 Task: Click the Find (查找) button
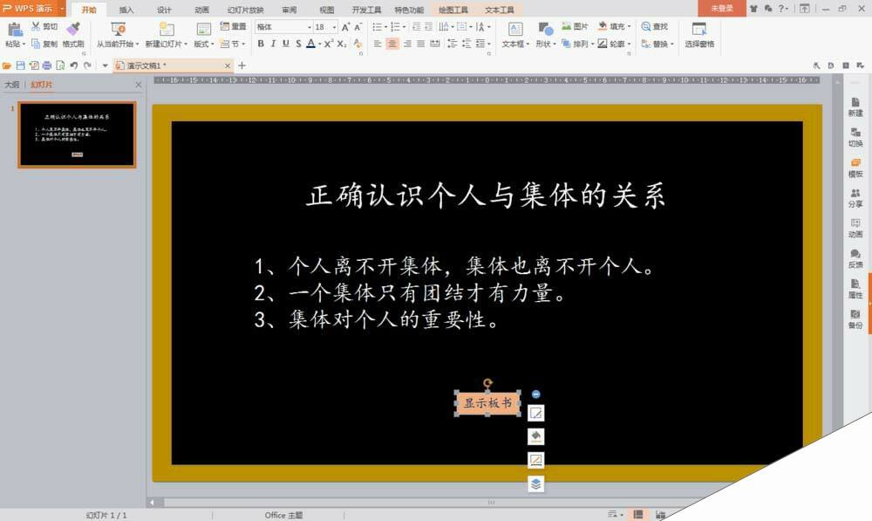click(655, 26)
